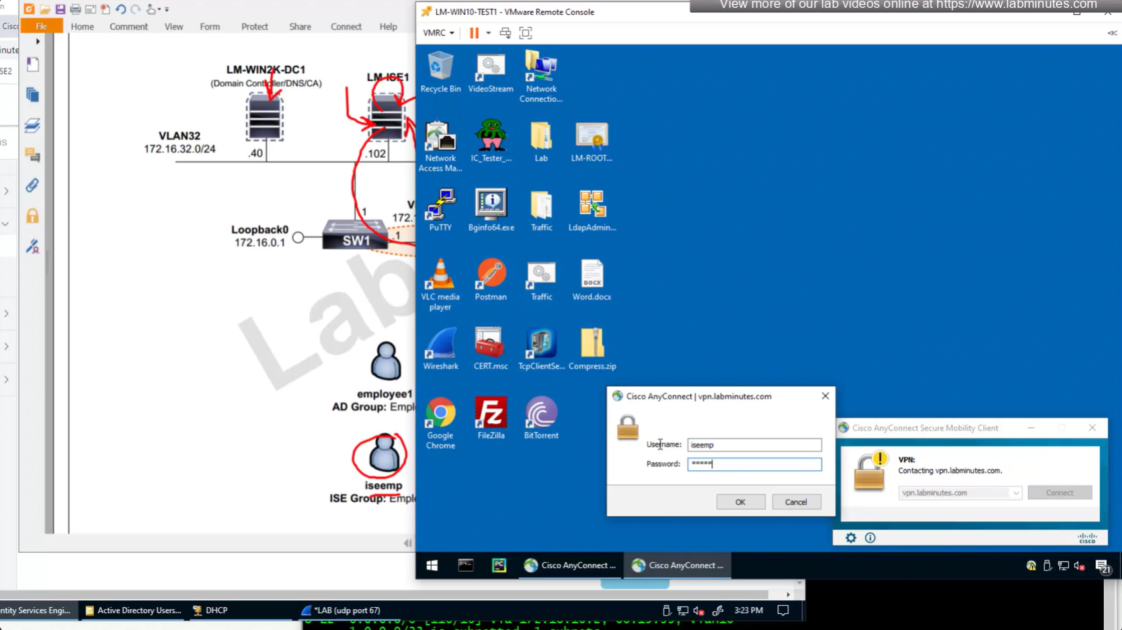
Task: Switch to the Protect tab
Action: [254, 27]
